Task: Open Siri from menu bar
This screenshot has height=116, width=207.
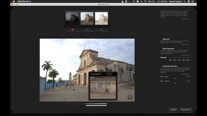Action: click(x=189, y=1)
